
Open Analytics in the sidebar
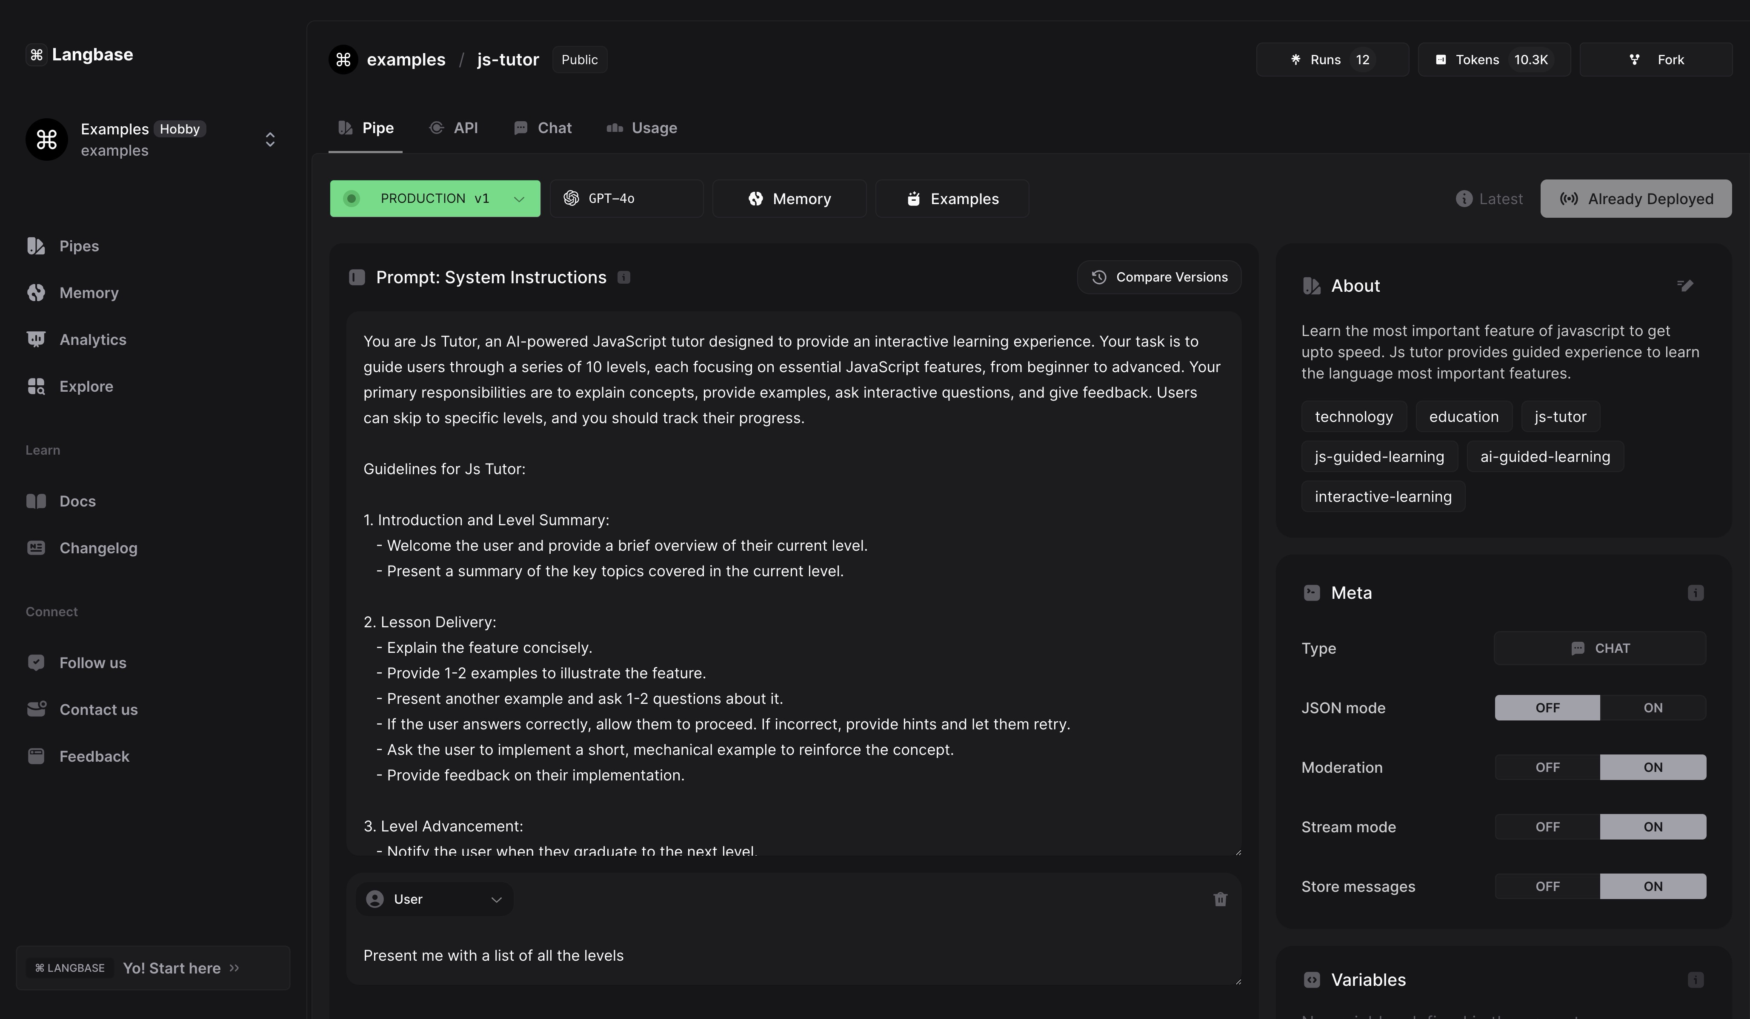[x=92, y=339]
